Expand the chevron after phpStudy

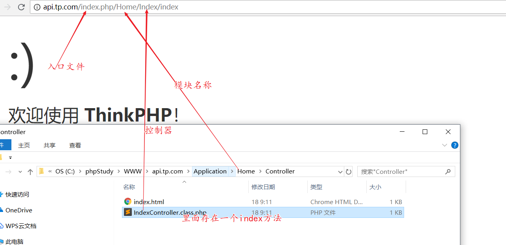click(118, 171)
